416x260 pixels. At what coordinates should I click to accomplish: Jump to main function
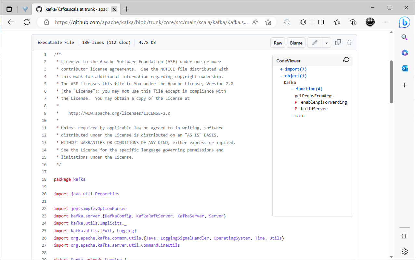(300, 116)
